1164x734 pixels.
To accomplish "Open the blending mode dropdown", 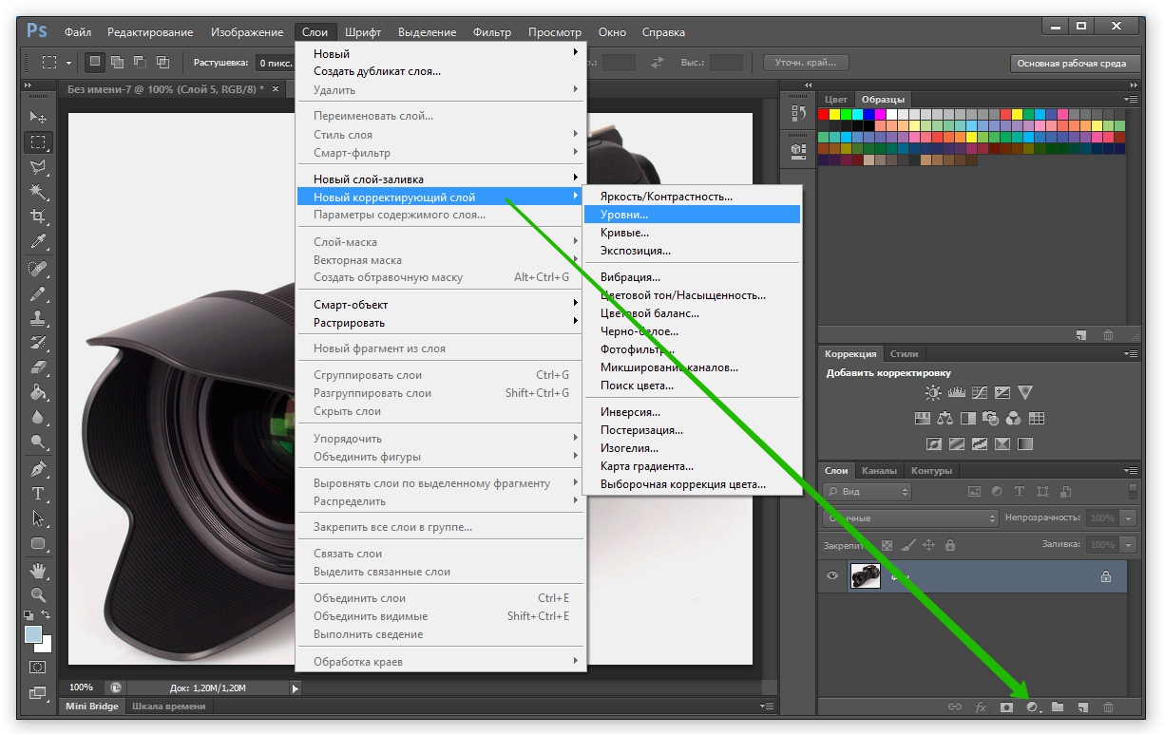I will (x=910, y=518).
